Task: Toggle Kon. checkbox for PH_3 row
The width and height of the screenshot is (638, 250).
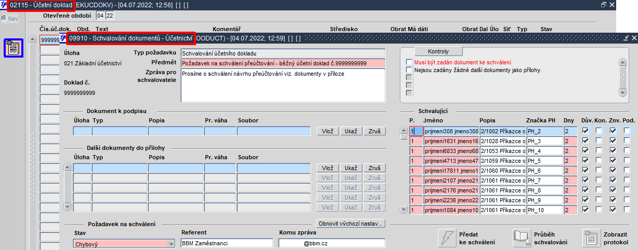Action: 599,141
